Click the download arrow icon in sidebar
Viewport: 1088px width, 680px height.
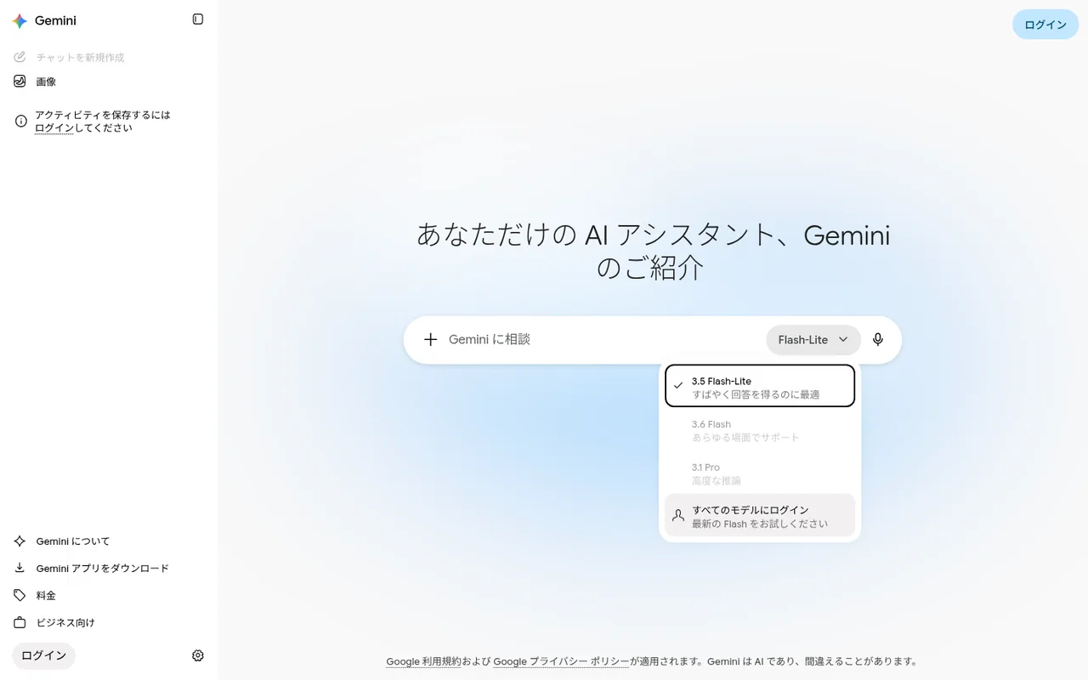[x=20, y=569]
